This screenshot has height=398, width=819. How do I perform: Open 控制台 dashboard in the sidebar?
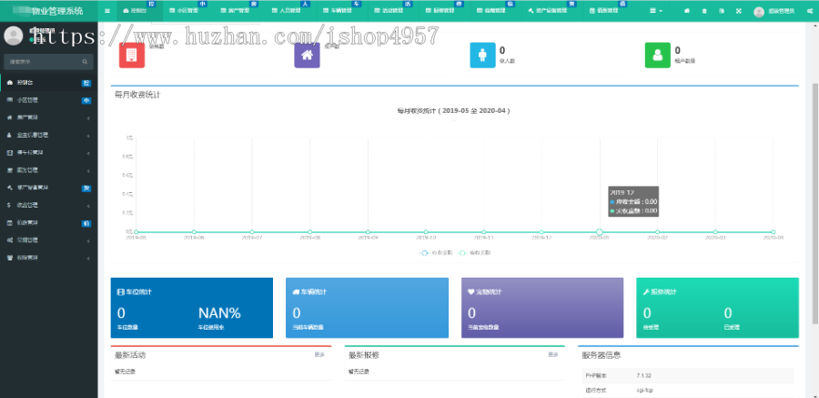pos(49,83)
